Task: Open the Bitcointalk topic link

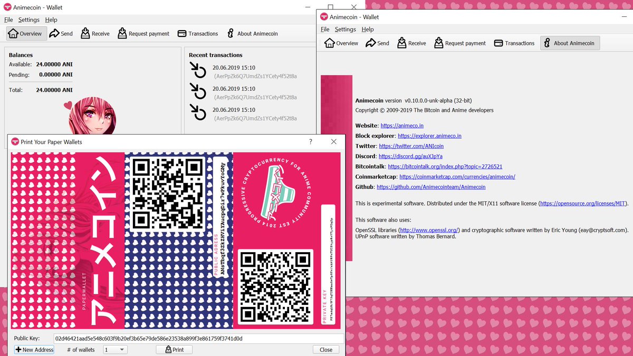Action: [445, 166]
